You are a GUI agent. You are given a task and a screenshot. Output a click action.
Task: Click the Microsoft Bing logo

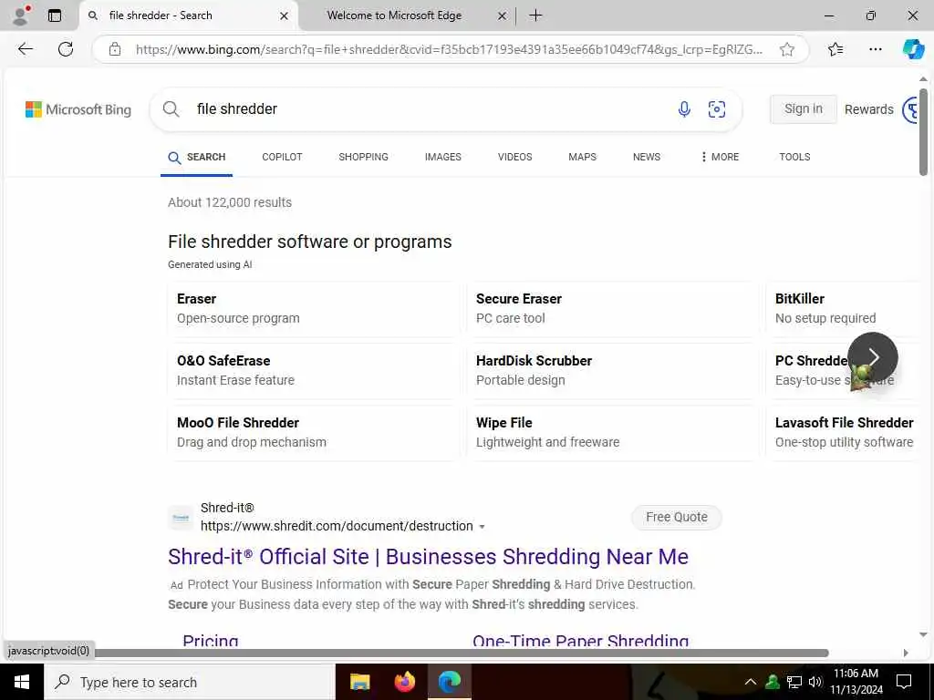[x=78, y=109]
